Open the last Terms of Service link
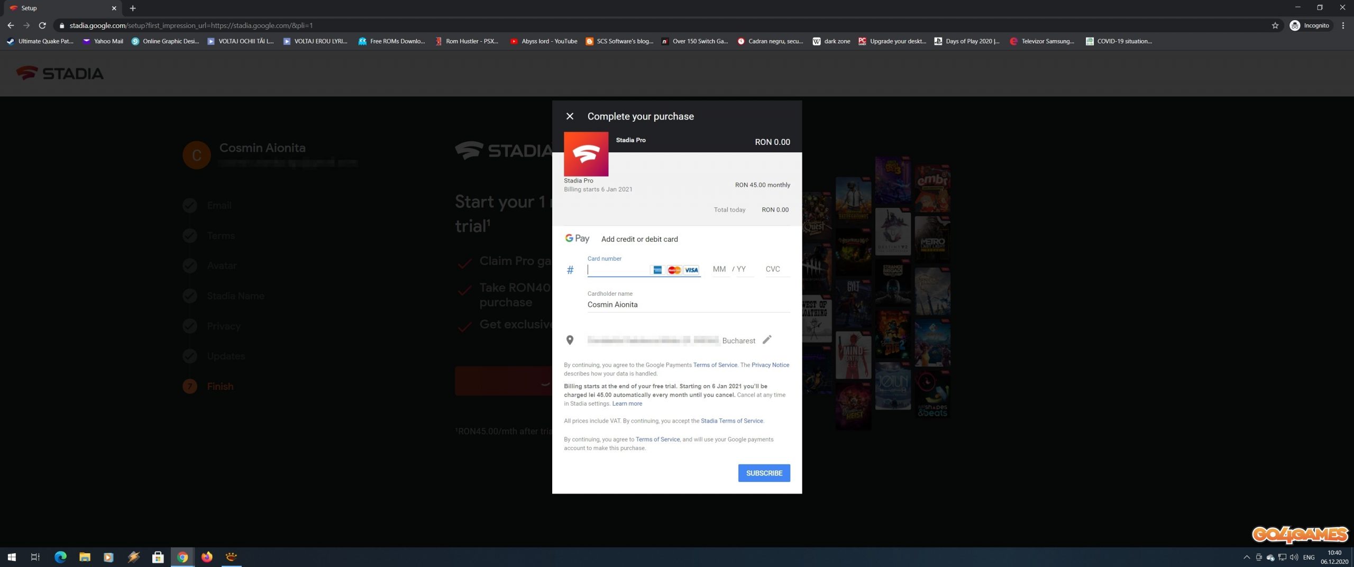The height and width of the screenshot is (567, 1354). (x=657, y=440)
